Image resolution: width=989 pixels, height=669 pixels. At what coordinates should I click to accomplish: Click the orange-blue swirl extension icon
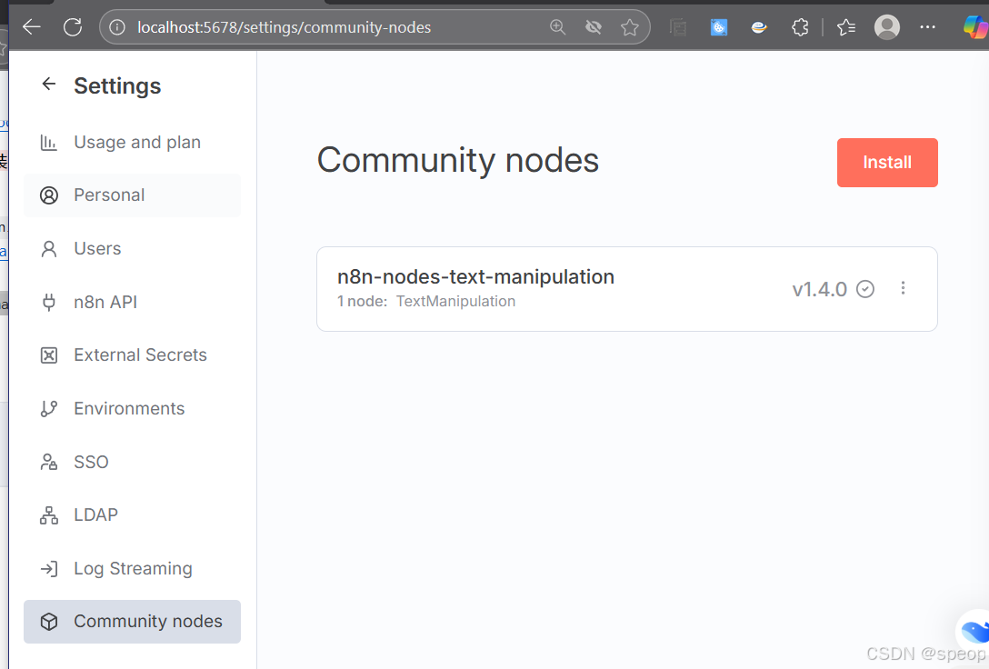point(759,27)
